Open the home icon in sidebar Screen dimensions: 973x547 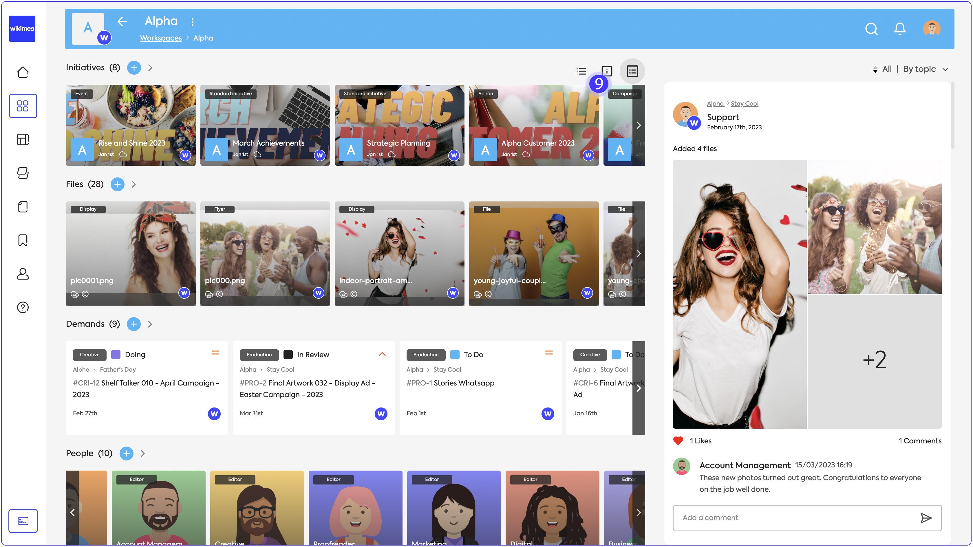coord(23,72)
